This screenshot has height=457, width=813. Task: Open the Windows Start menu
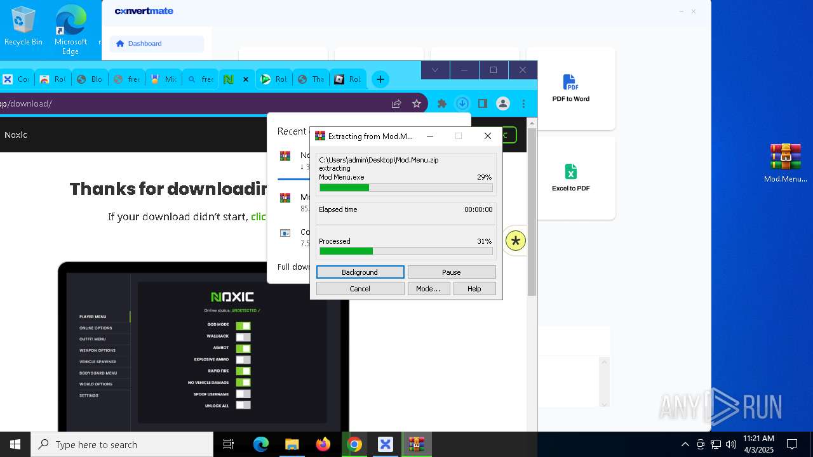click(15, 444)
